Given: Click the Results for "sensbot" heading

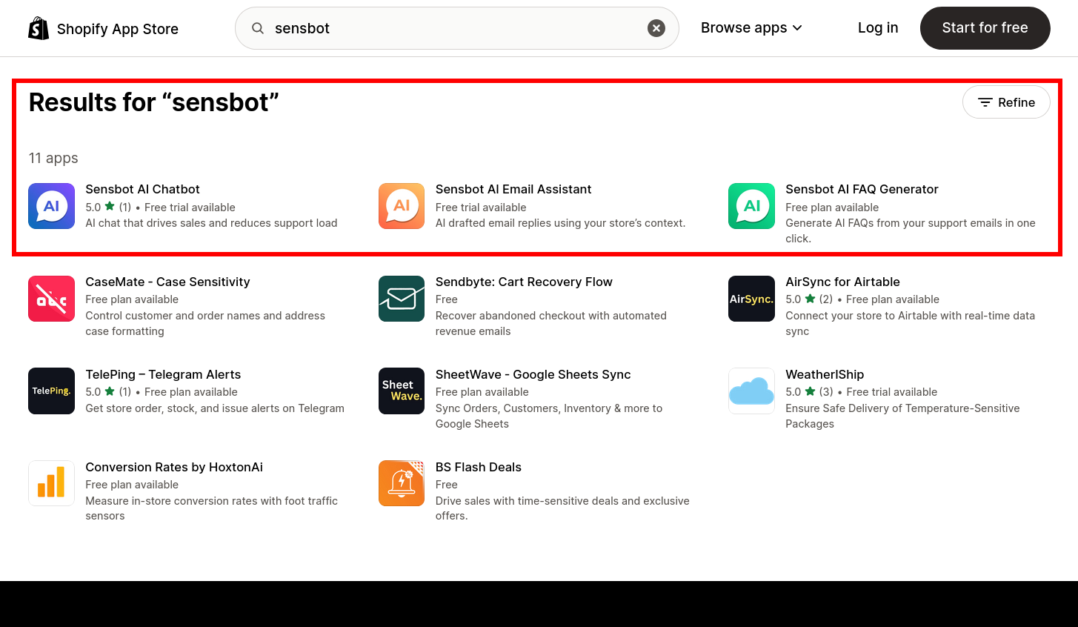Looking at the screenshot, I should (x=153, y=102).
